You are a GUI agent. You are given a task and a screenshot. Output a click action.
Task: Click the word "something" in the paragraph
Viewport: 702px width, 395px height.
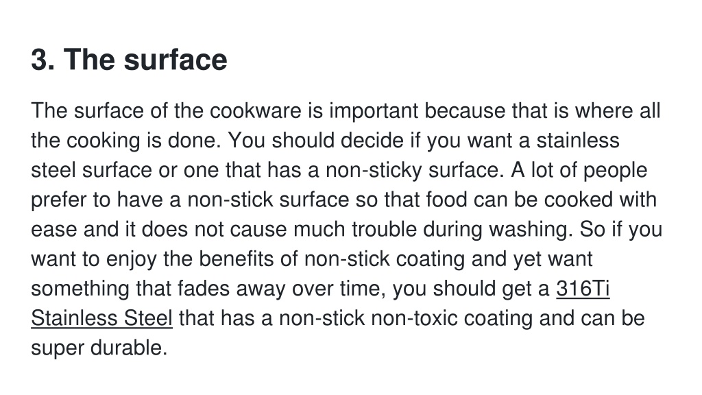tap(80, 289)
